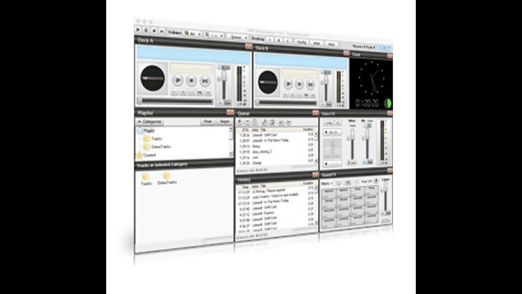Click the Queue search magnifier icon
Screen dimensions: 522x294
coord(265,122)
